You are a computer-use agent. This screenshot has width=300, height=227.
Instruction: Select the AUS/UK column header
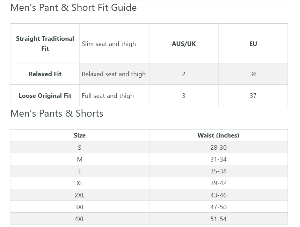tap(184, 44)
